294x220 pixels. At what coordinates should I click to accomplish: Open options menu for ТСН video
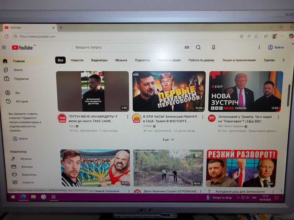[x=128, y=117]
